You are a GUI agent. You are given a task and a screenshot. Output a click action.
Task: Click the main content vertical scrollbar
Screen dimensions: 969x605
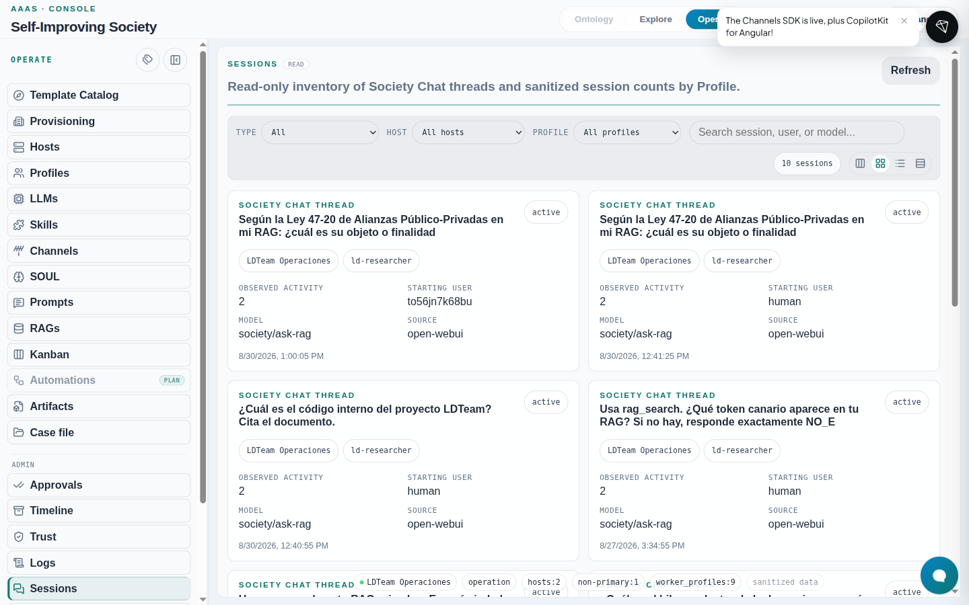pos(954,183)
